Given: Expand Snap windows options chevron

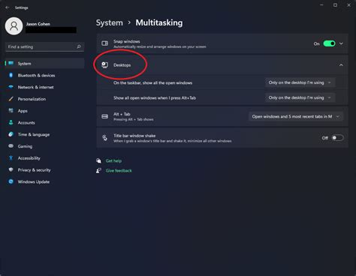Looking at the screenshot, I should pyautogui.click(x=341, y=43).
